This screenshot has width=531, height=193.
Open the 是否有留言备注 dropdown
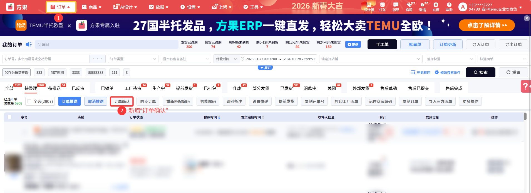click(x=186, y=59)
